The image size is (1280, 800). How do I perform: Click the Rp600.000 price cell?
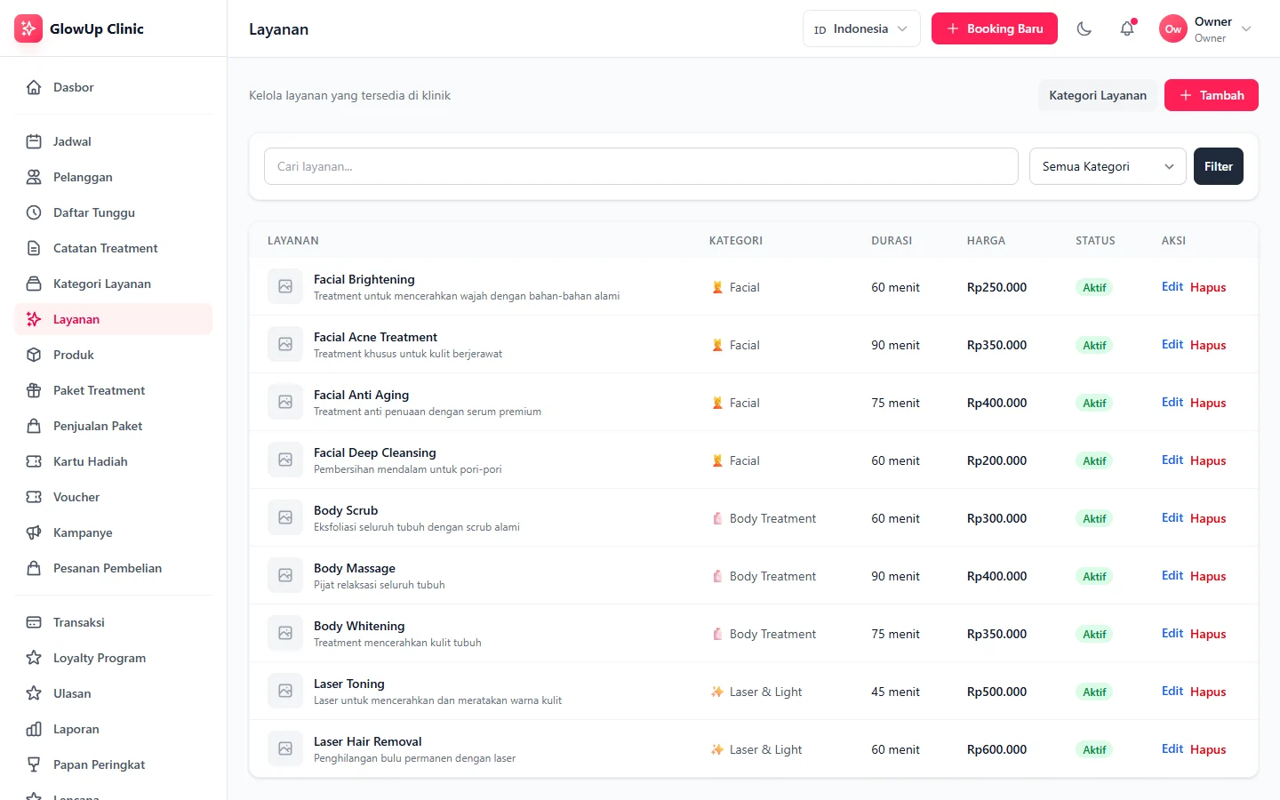tap(996, 749)
